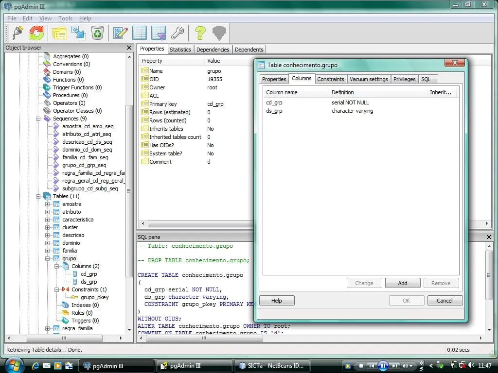This screenshot has height=373, width=498.
Task: Click the Add button in dialog
Action: (x=403, y=283)
